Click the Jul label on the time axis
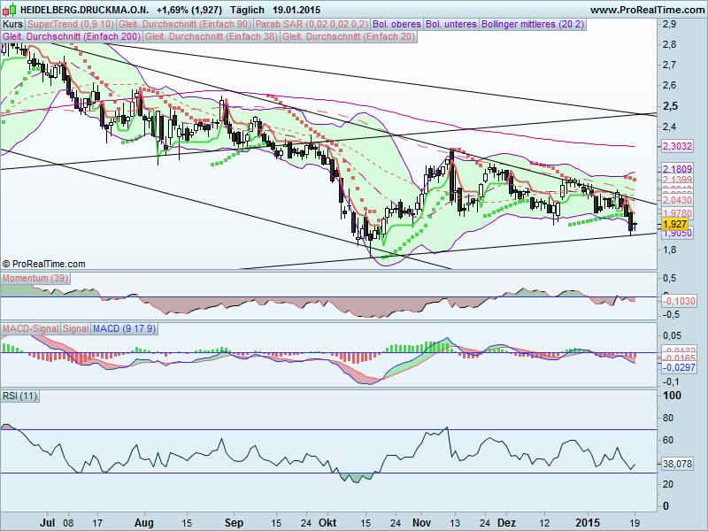 (x=48, y=523)
